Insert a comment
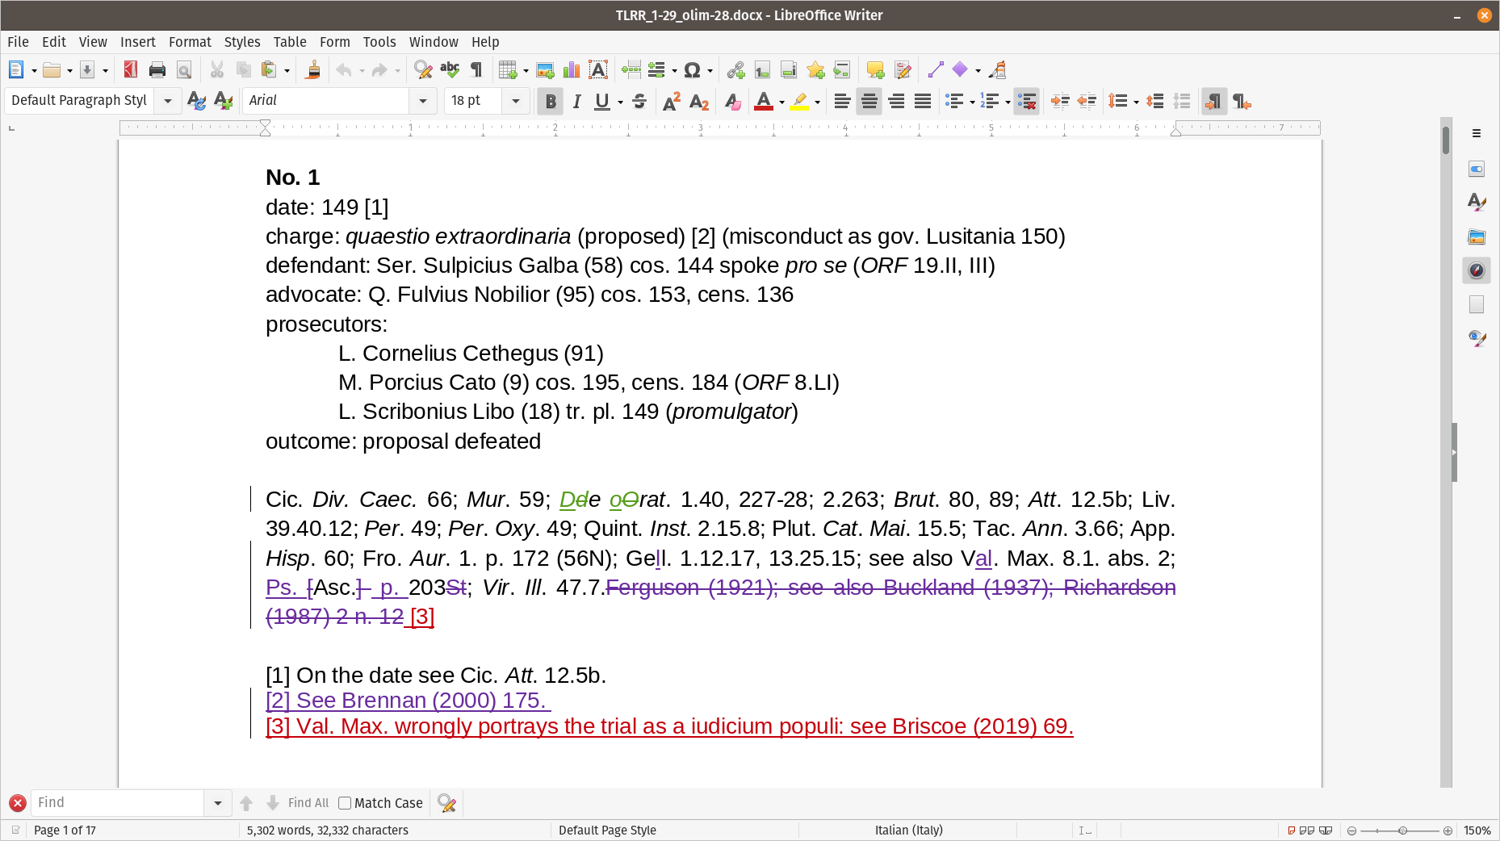 pyautogui.click(x=875, y=70)
